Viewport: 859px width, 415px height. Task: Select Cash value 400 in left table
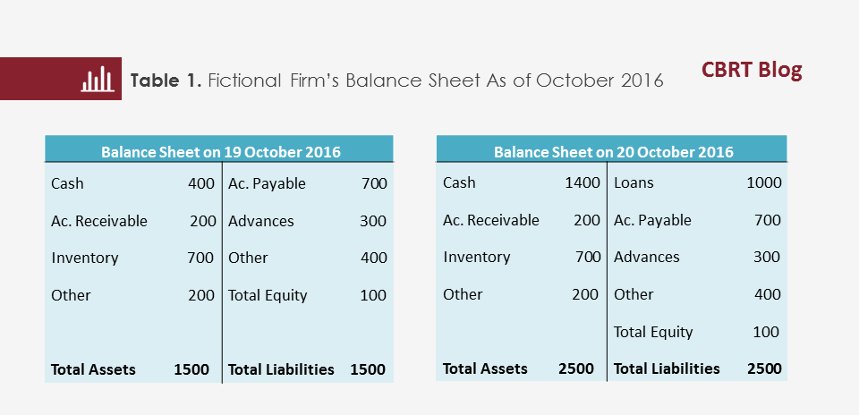pos(201,183)
